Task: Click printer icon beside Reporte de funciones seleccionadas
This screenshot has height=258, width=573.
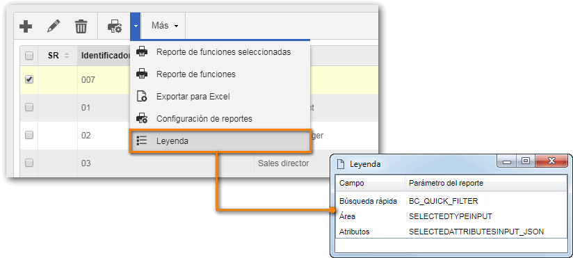Action: tap(142, 52)
